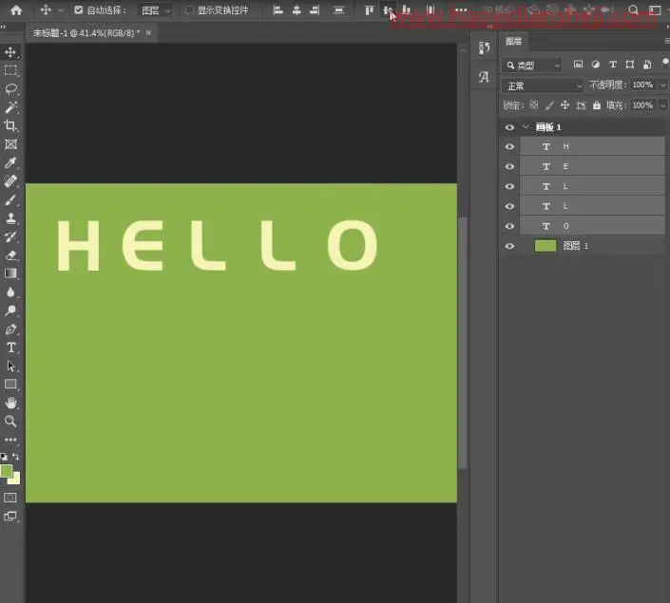Hide the E text layer
670x603 pixels.
click(x=509, y=166)
